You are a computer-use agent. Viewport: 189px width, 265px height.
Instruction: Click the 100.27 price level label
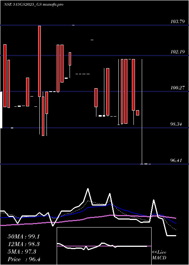point(177,88)
